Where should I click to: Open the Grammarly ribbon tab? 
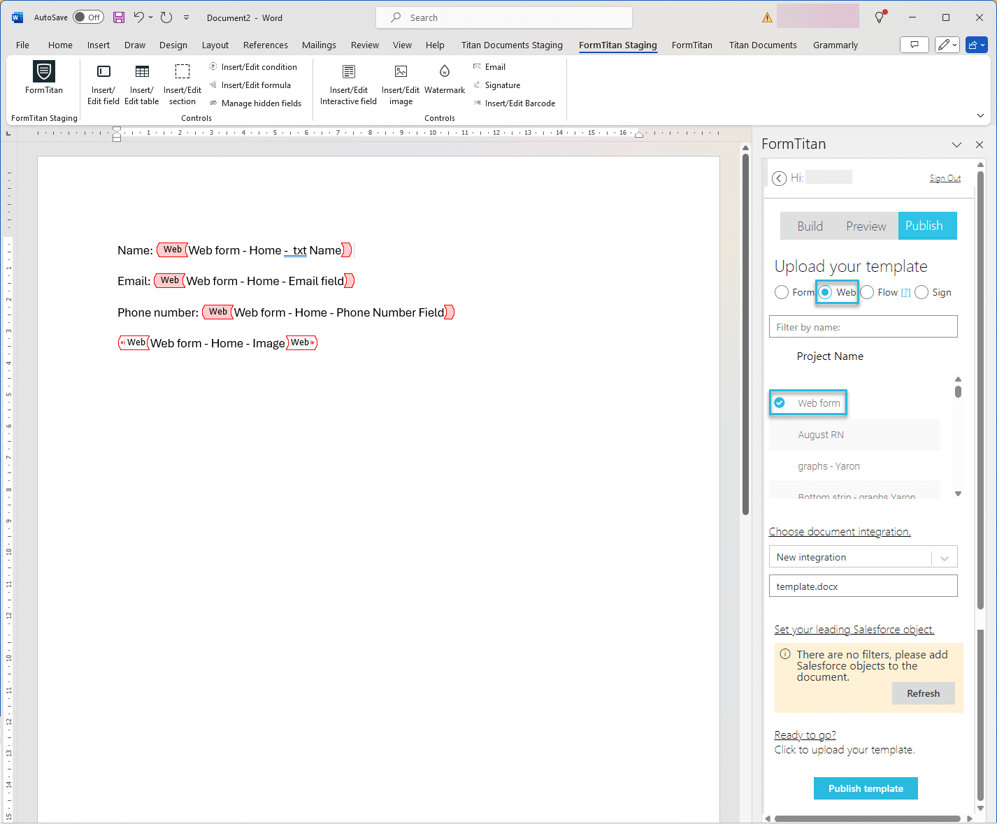coord(835,45)
